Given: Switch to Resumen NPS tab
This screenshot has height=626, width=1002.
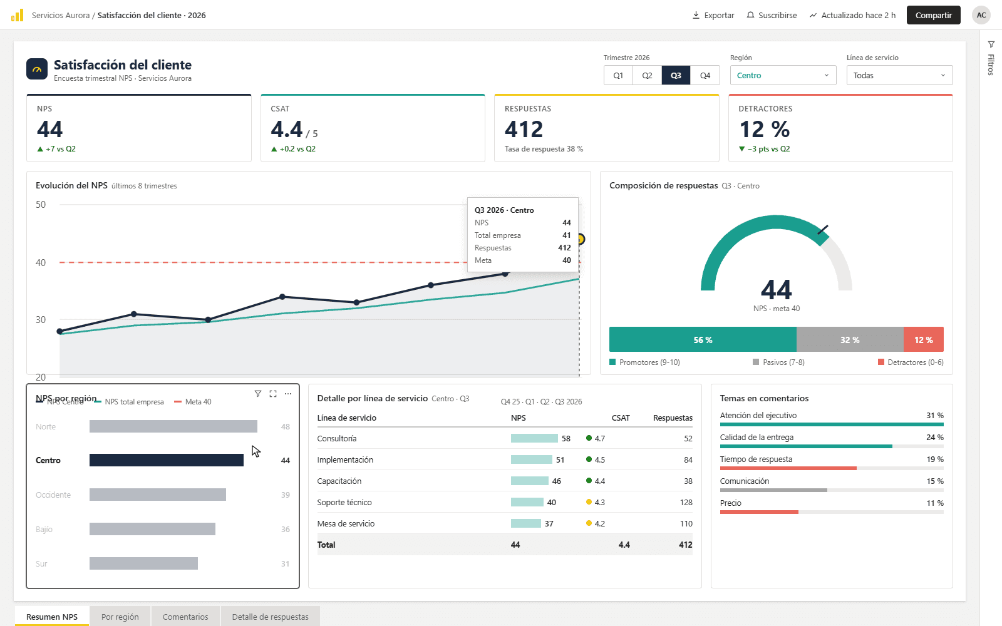Looking at the screenshot, I should pos(52,617).
